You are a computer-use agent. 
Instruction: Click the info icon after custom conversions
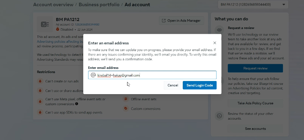coord(77,103)
